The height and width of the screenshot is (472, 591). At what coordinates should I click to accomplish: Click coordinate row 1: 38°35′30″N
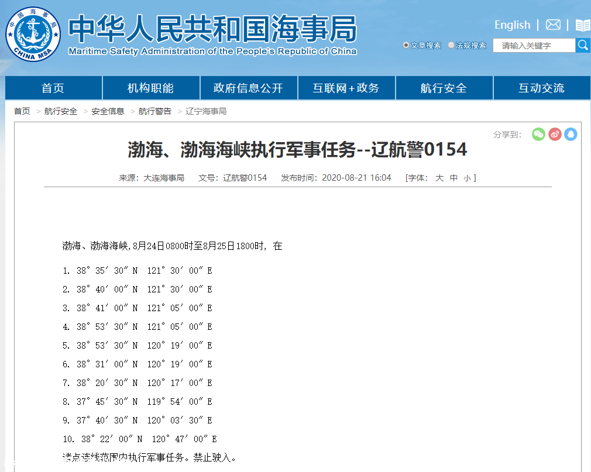click(x=138, y=270)
